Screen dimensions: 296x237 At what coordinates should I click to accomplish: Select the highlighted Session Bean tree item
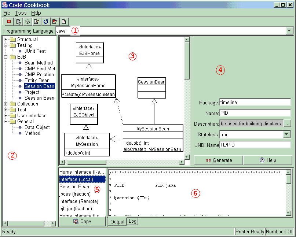tap(40, 86)
